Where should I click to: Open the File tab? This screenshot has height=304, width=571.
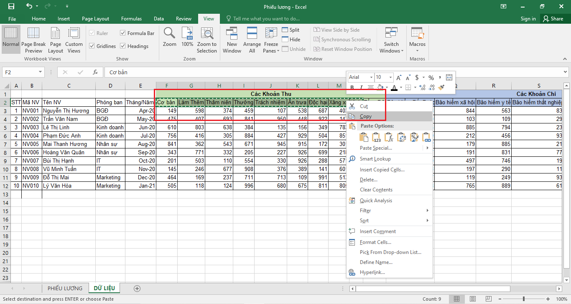[12, 19]
